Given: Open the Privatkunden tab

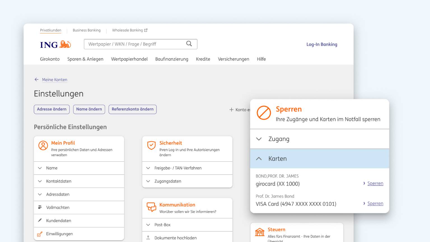Looking at the screenshot, I should point(50,30).
